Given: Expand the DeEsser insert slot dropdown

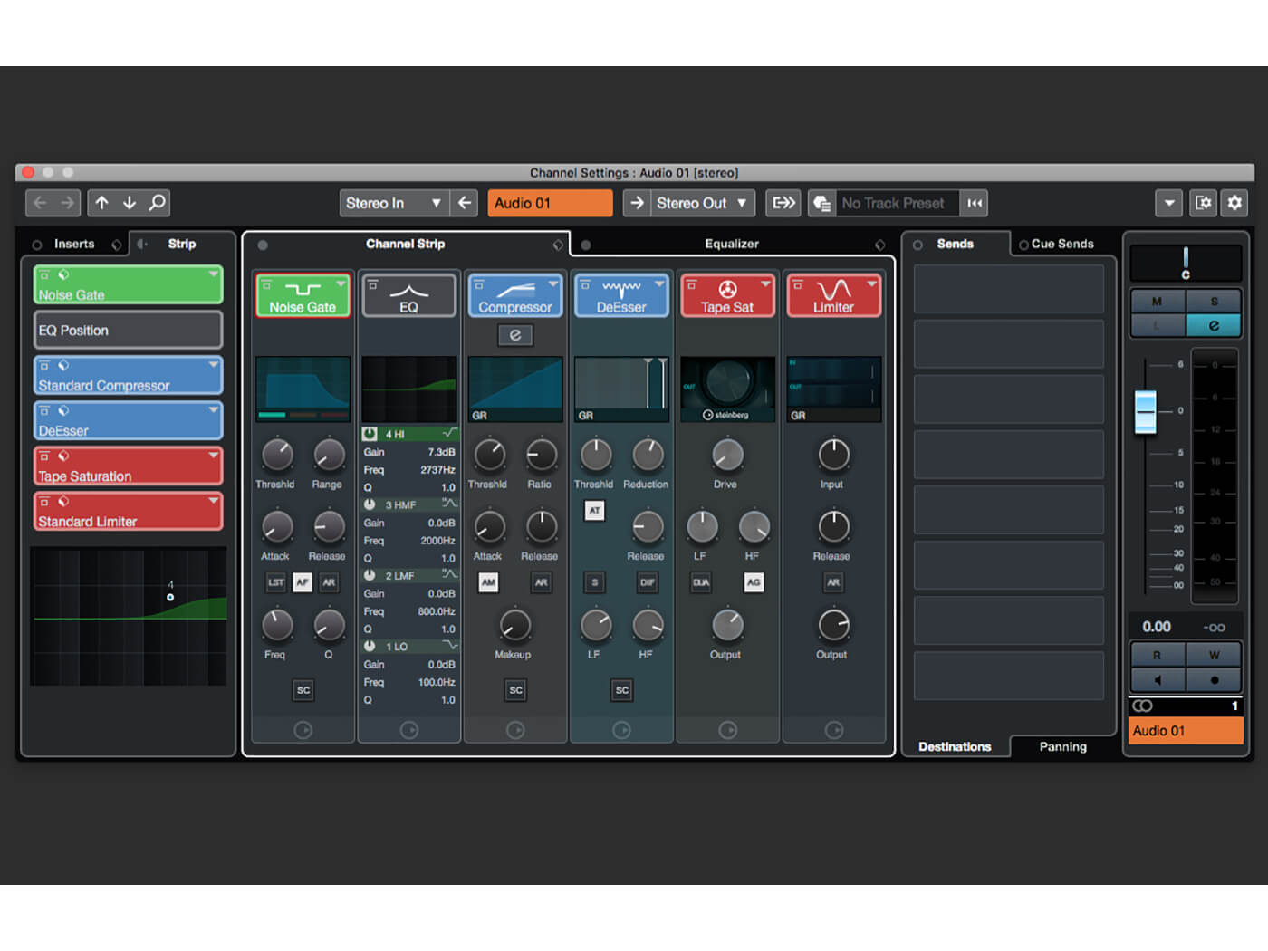Looking at the screenshot, I should coord(214,409).
